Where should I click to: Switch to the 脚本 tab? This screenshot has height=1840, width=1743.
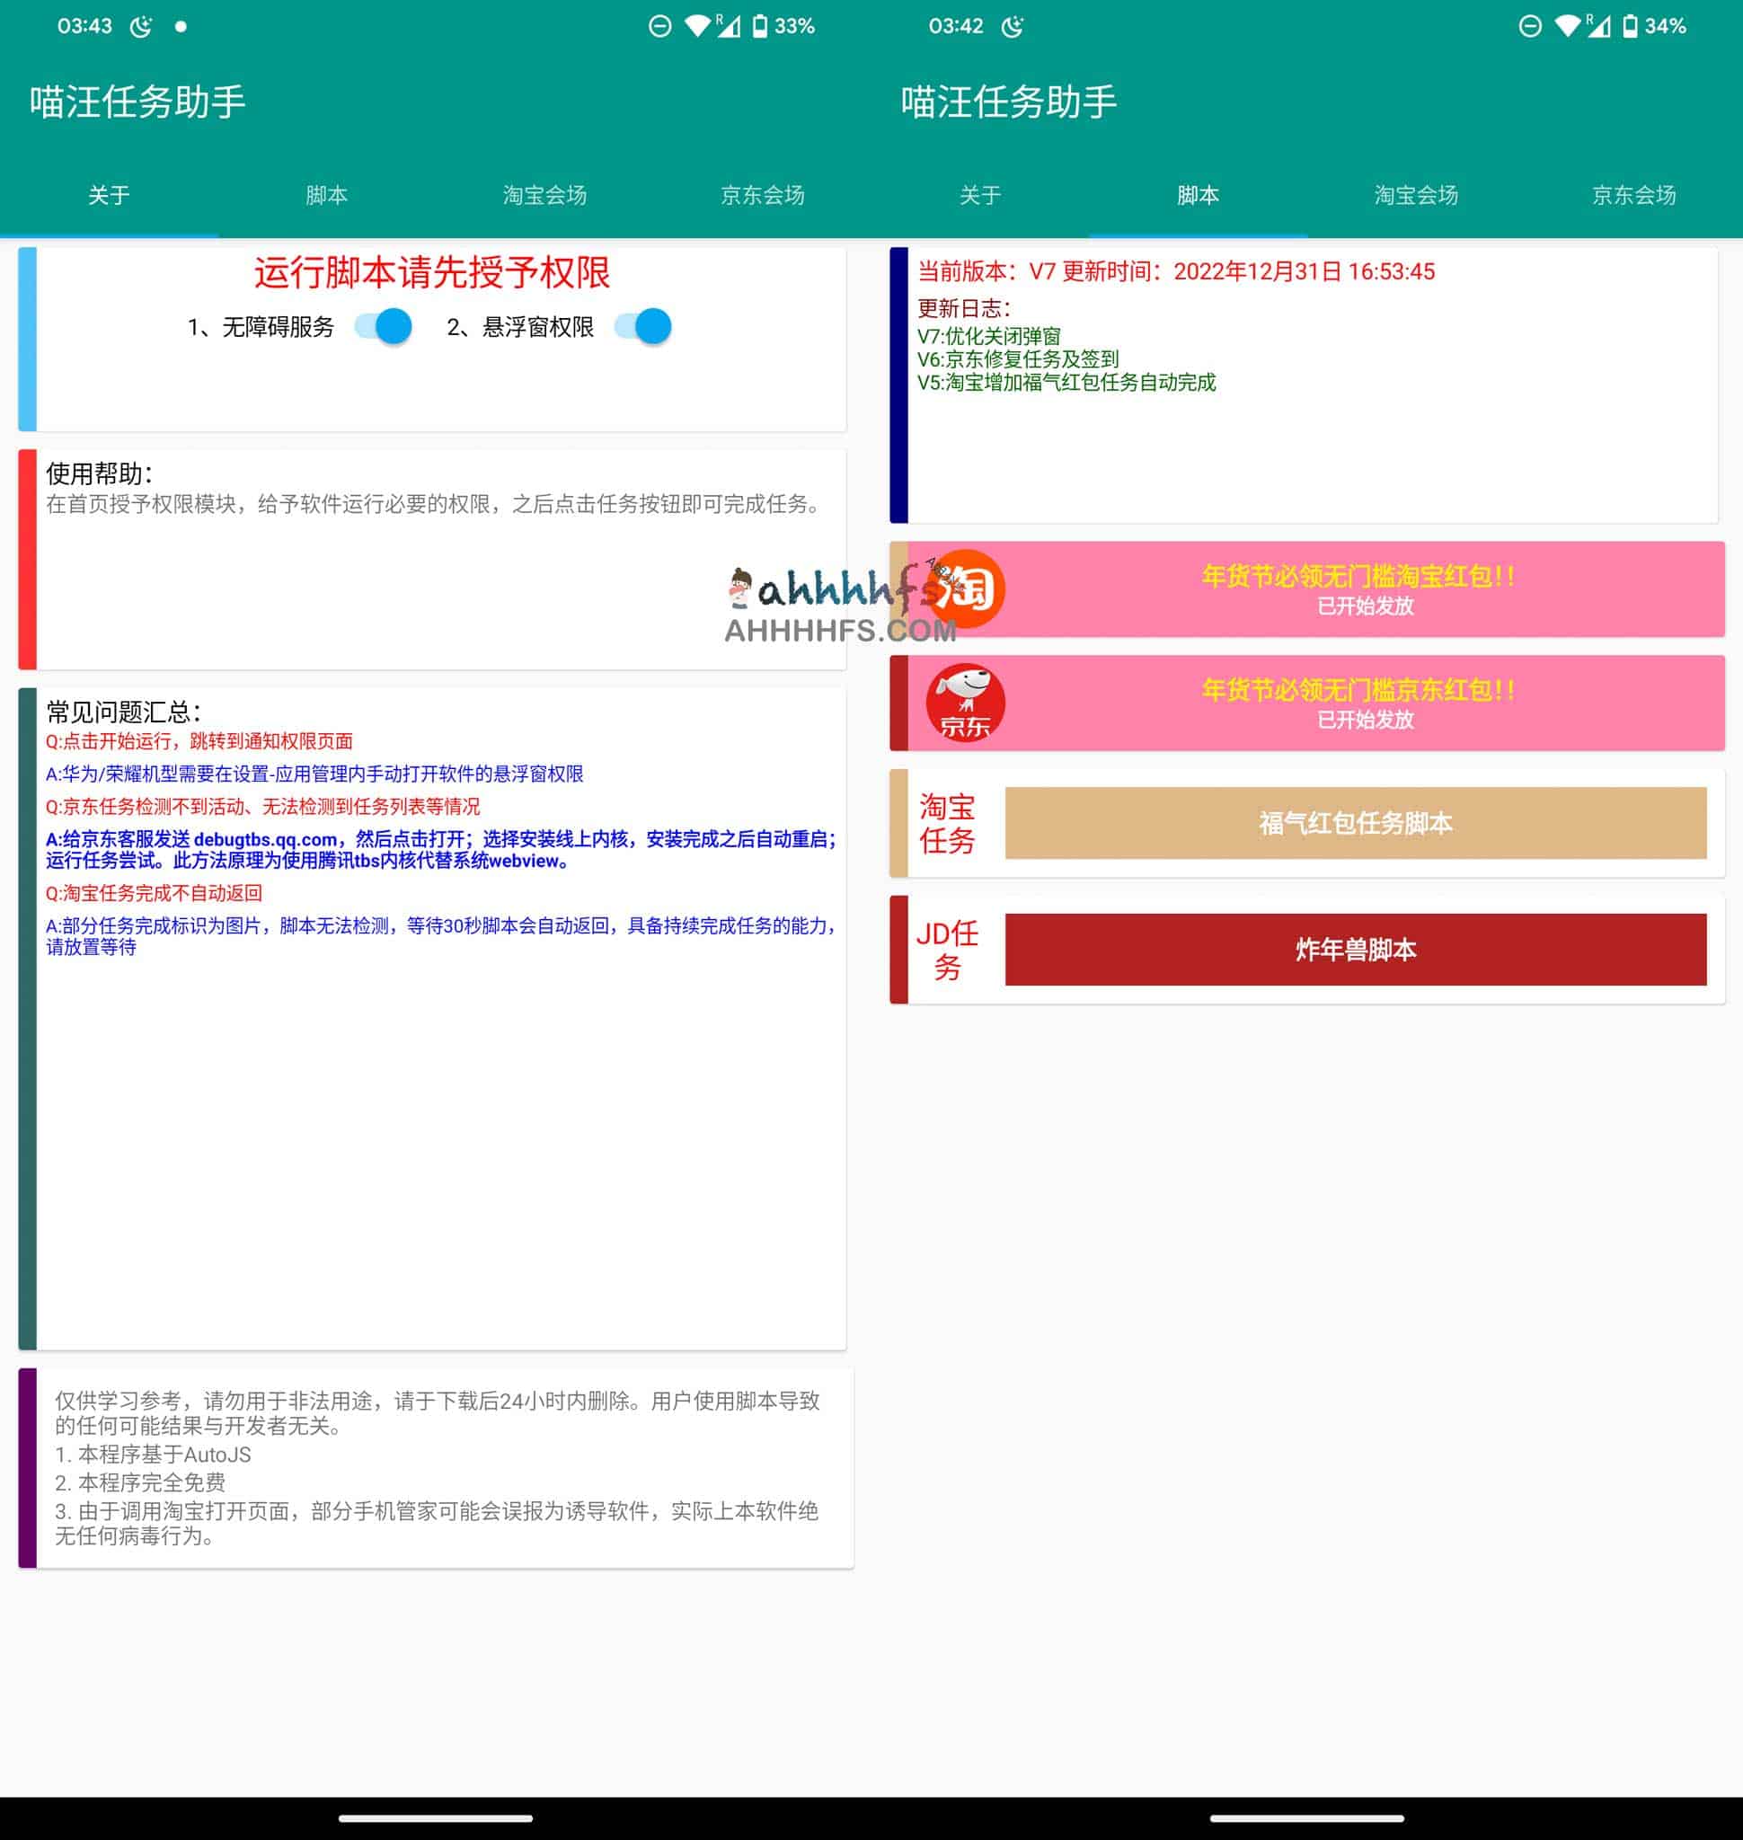[x=1197, y=195]
